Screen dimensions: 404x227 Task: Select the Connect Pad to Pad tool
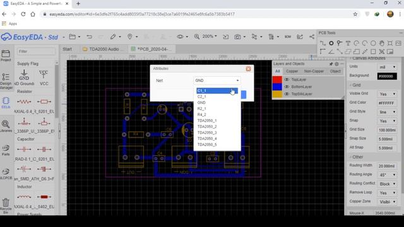click(340, 52)
